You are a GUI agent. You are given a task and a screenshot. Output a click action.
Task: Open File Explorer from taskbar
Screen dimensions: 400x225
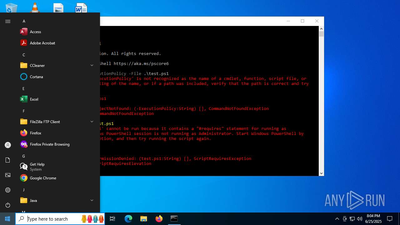pyautogui.click(x=143, y=219)
